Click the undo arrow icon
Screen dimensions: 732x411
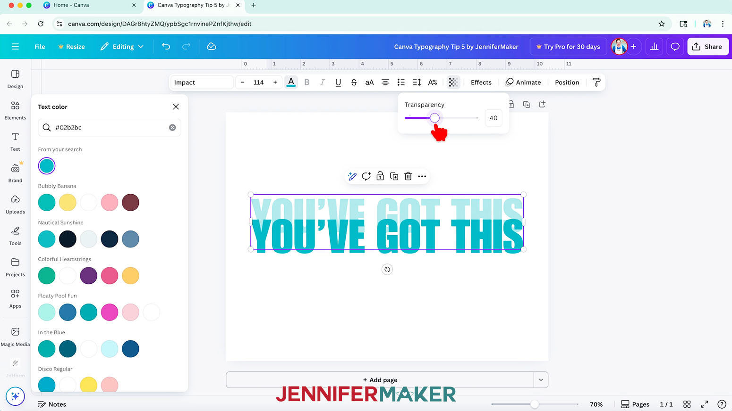(x=166, y=46)
